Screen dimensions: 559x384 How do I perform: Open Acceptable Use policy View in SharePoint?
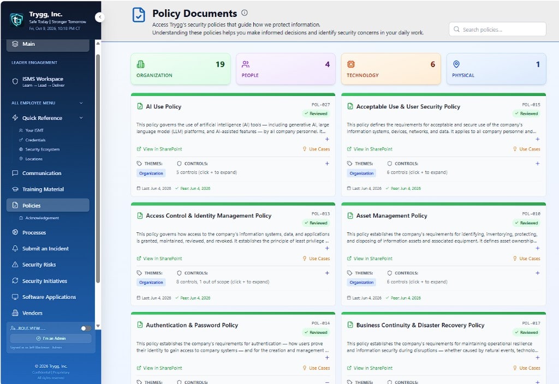pyautogui.click(x=370, y=149)
